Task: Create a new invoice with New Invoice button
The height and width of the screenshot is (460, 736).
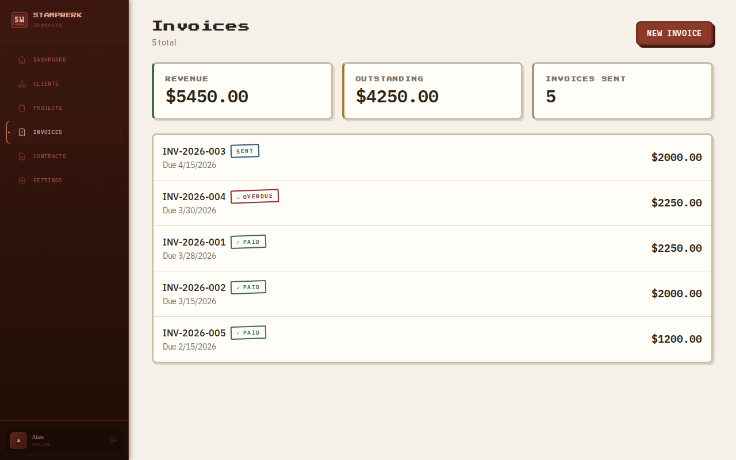Action: pos(674,33)
